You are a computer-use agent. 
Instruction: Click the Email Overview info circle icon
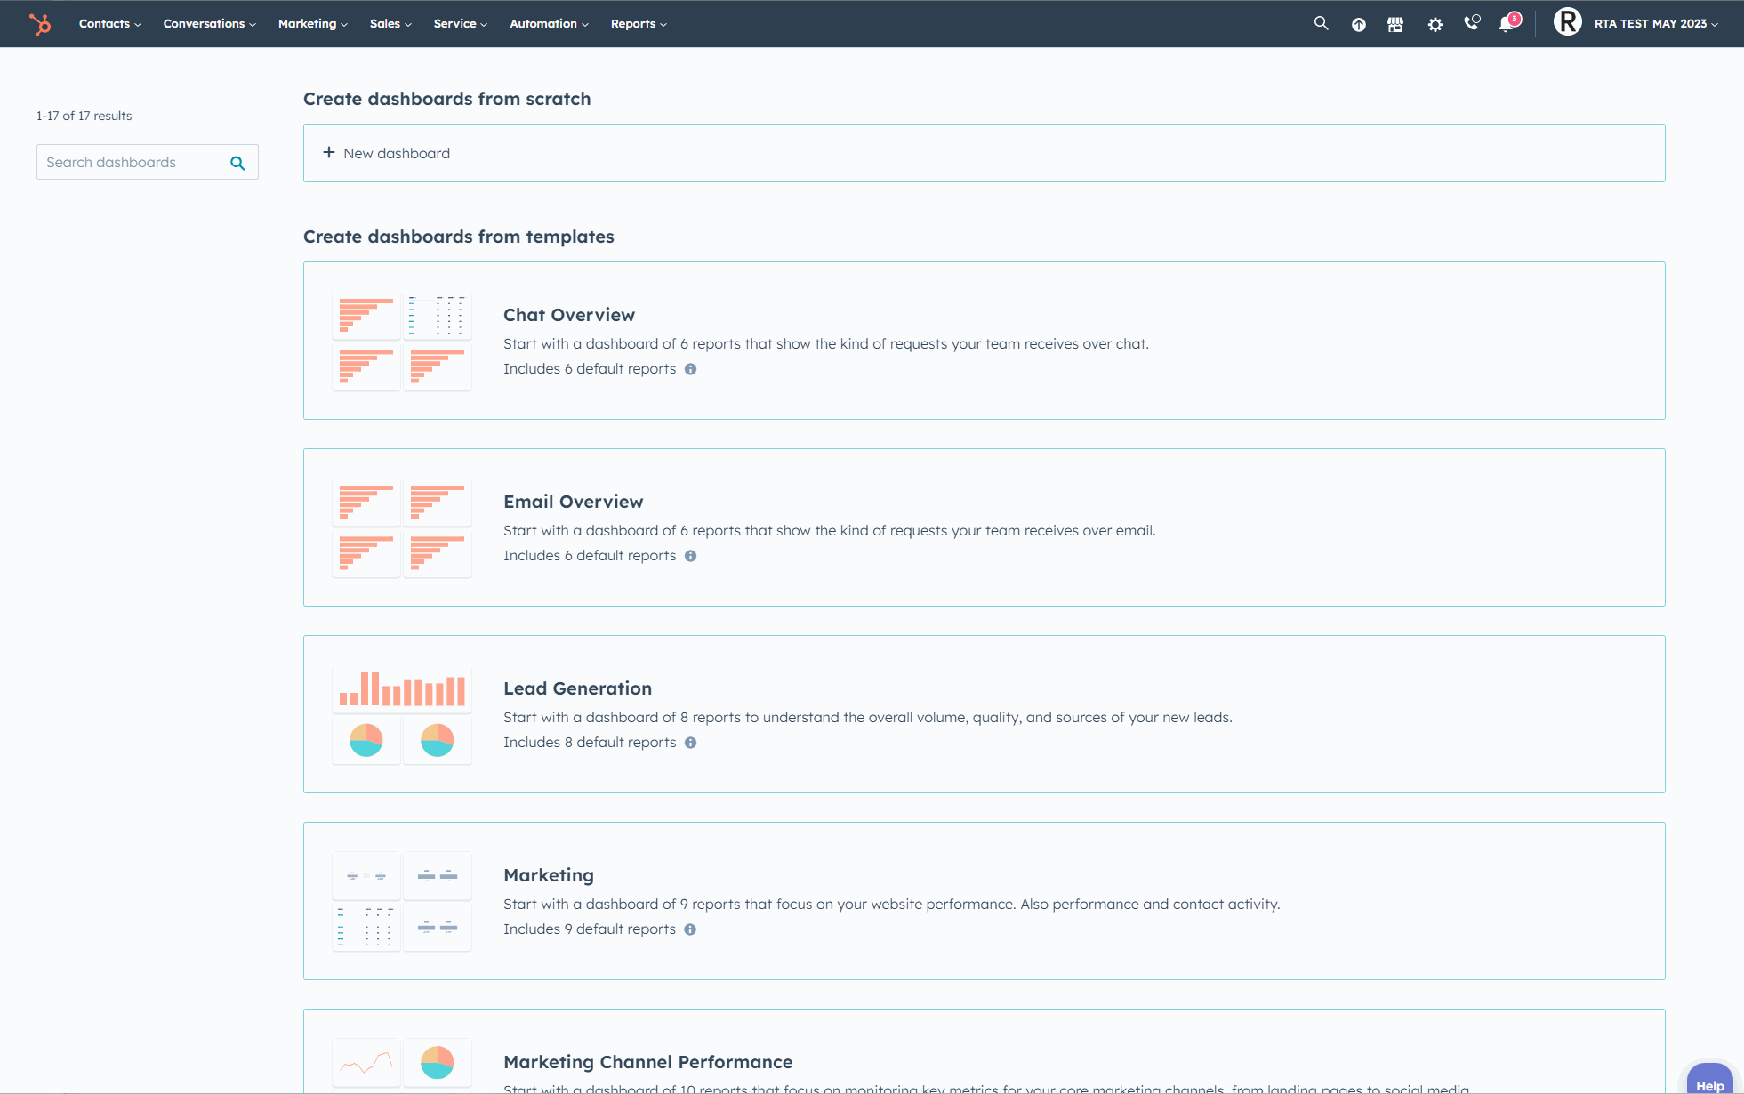[x=690, y=555]
